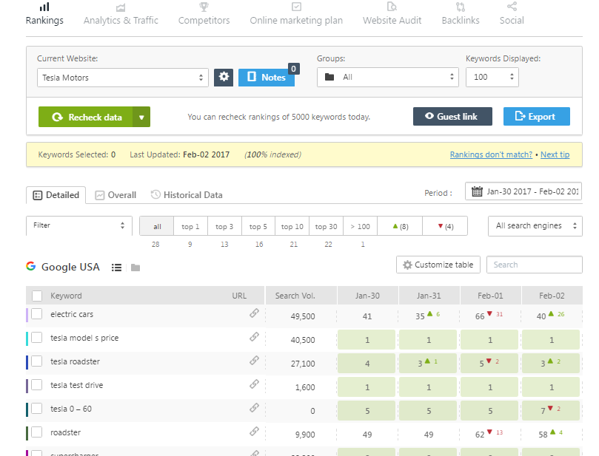The image size is (599, 456).
Task: Check the 'tesla model s price' checkbox
Action: pyautogui.click(x=37, y=338)
